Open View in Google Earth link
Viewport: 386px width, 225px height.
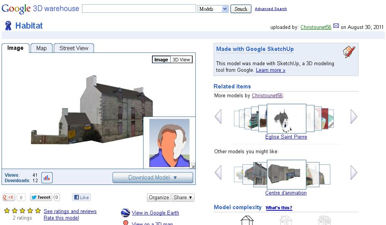155,213
